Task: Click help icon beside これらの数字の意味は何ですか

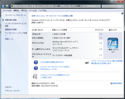Action: pyautogui.click(x=36, y=62)
